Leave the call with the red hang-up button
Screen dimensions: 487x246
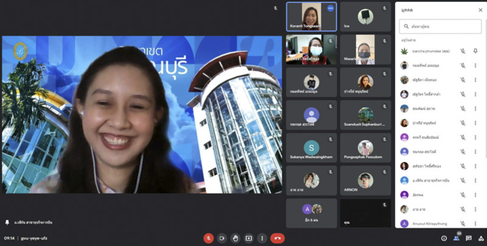[x=277, y=238]
